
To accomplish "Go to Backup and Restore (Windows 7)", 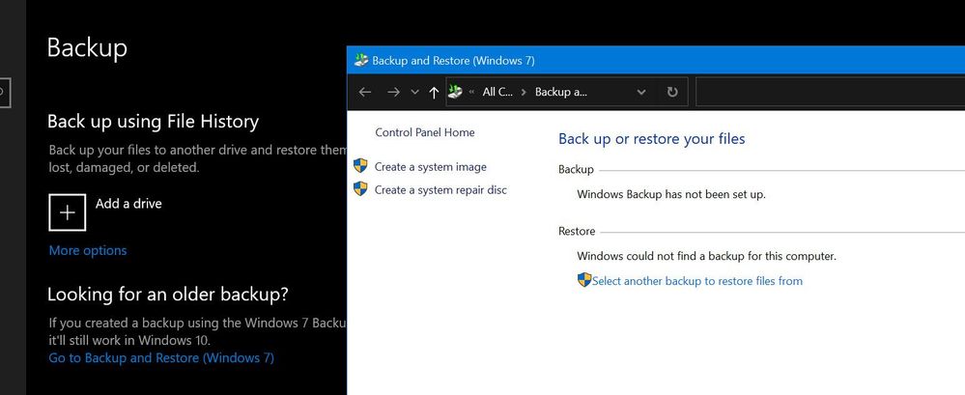I will point(161,358).
